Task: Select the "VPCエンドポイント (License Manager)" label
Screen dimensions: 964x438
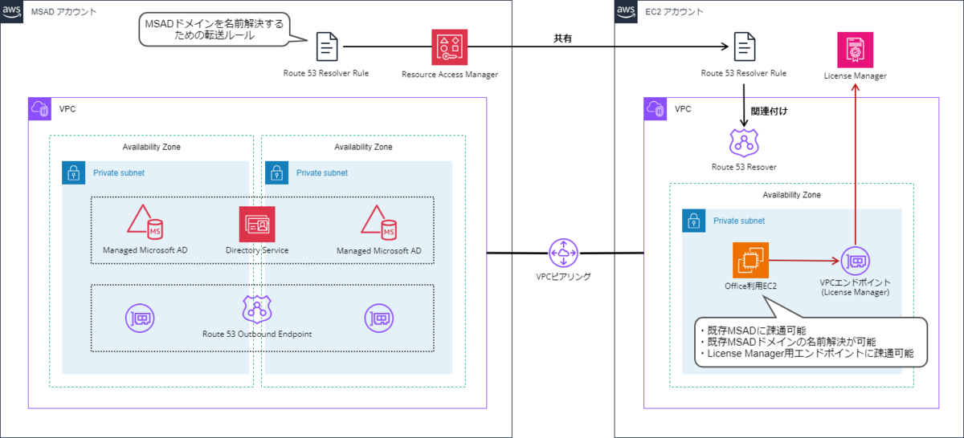Action: click(x=856, y=289)
